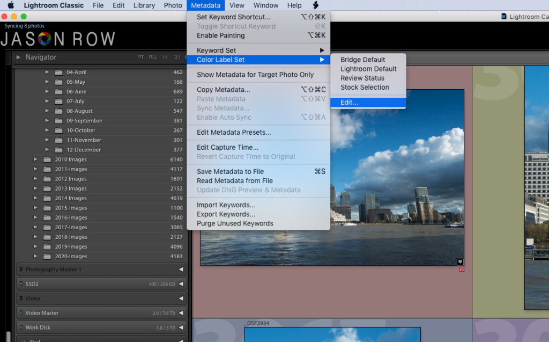This screenshot has height=342, width=549.
Task: Open the File menu
Action: pos(98,5)
